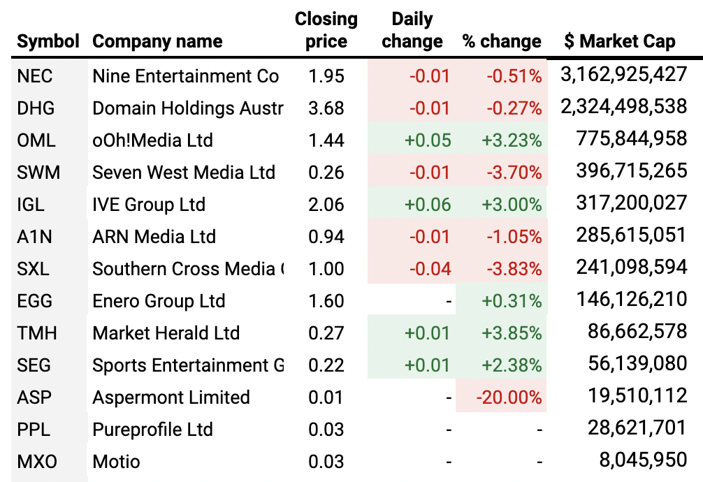Click the Symbol column header
Image resolution: width=703 pixels, height=482 pixels.
pos(48,41)
